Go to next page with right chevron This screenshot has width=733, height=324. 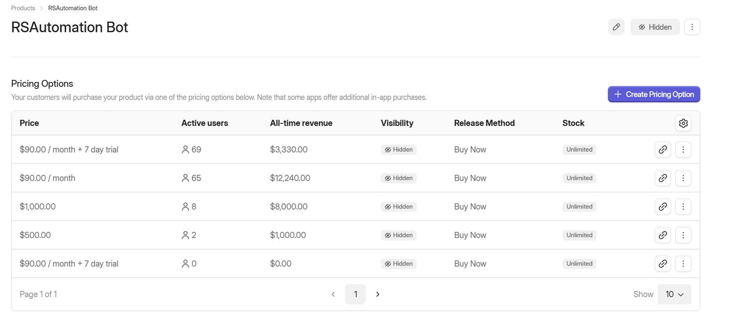click(x=378, y=294)
